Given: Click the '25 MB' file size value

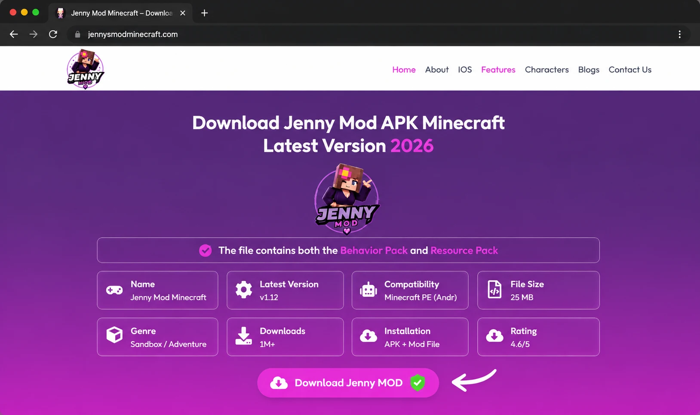Looking at the screenshot, I should [x=522, y=297].
